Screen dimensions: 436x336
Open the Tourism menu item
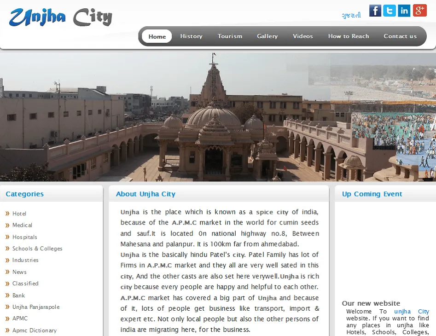230,36
